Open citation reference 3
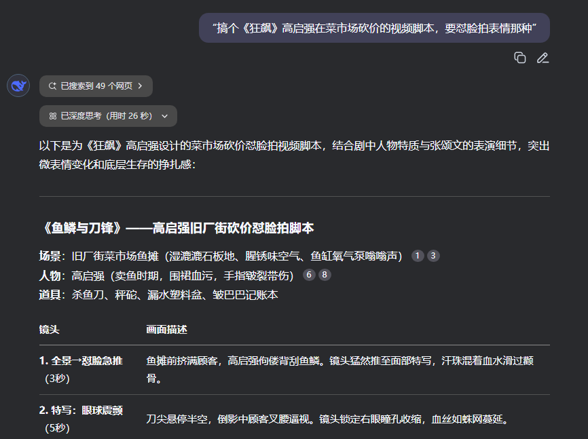Viewport: 588px width, 439px height. [x=433, y=256]
